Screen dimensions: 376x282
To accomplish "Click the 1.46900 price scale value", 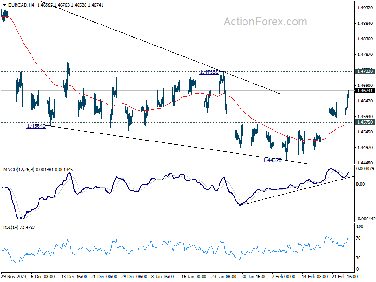I will point(365,86).
